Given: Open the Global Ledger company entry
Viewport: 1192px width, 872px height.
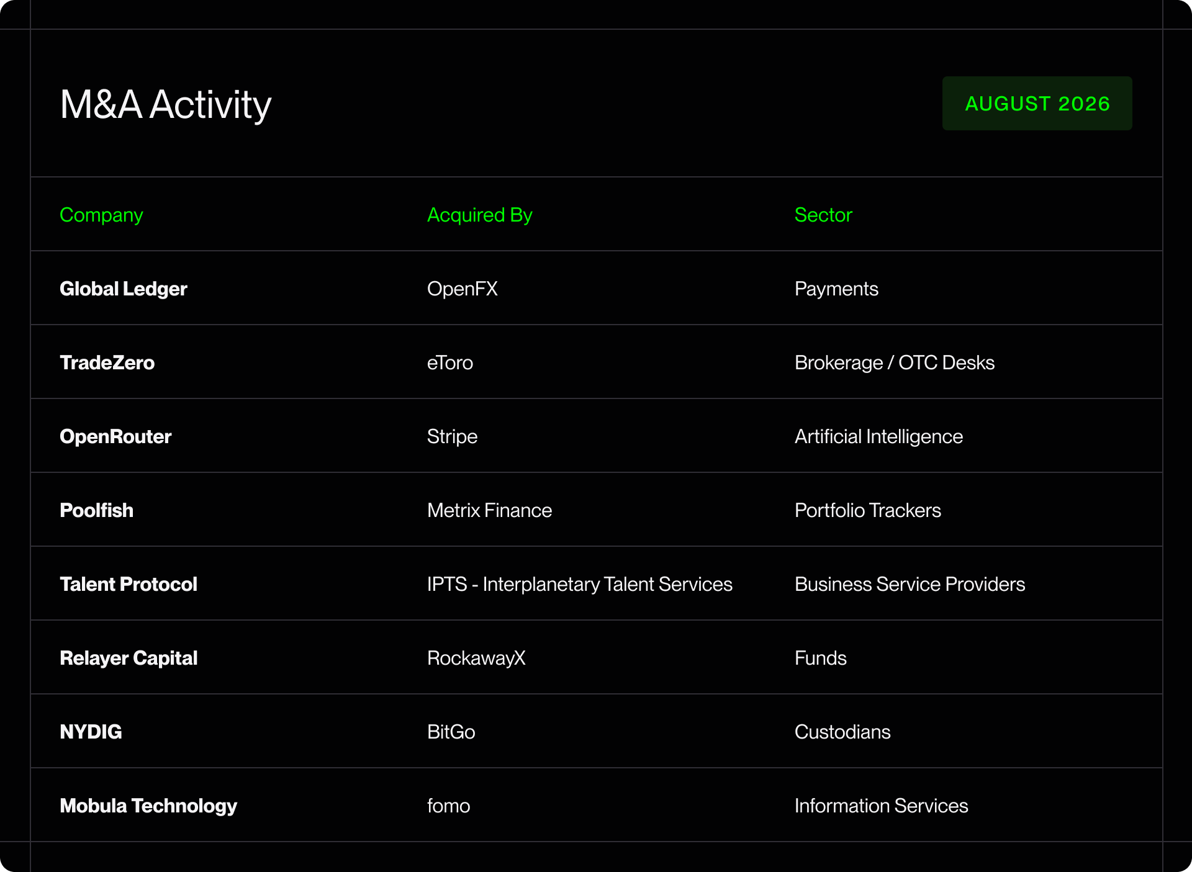Looking at the screenshot, I should point(124,289).
